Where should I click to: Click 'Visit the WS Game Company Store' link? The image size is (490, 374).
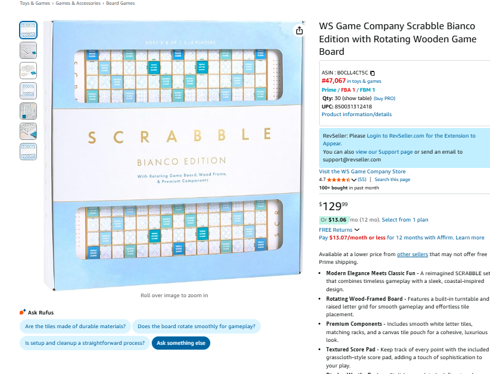[x=362, y=172]
